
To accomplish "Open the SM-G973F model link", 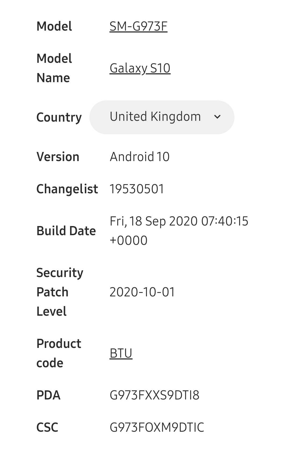I will (138, 26).
